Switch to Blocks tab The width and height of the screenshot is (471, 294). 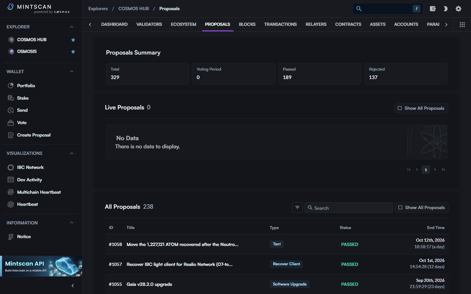[247, 24]
